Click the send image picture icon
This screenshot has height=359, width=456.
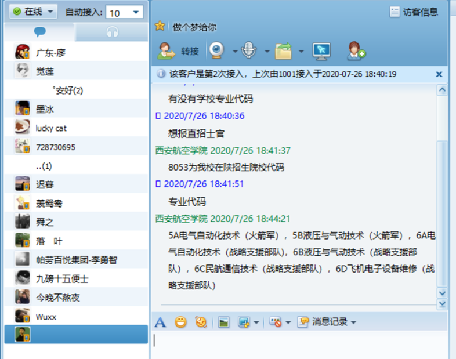(x=223, y=322)
